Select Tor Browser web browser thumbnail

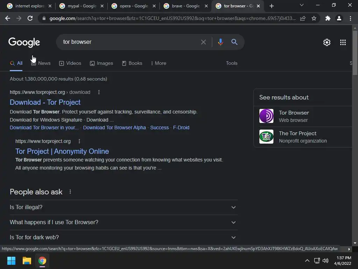(x=266, y=116)
